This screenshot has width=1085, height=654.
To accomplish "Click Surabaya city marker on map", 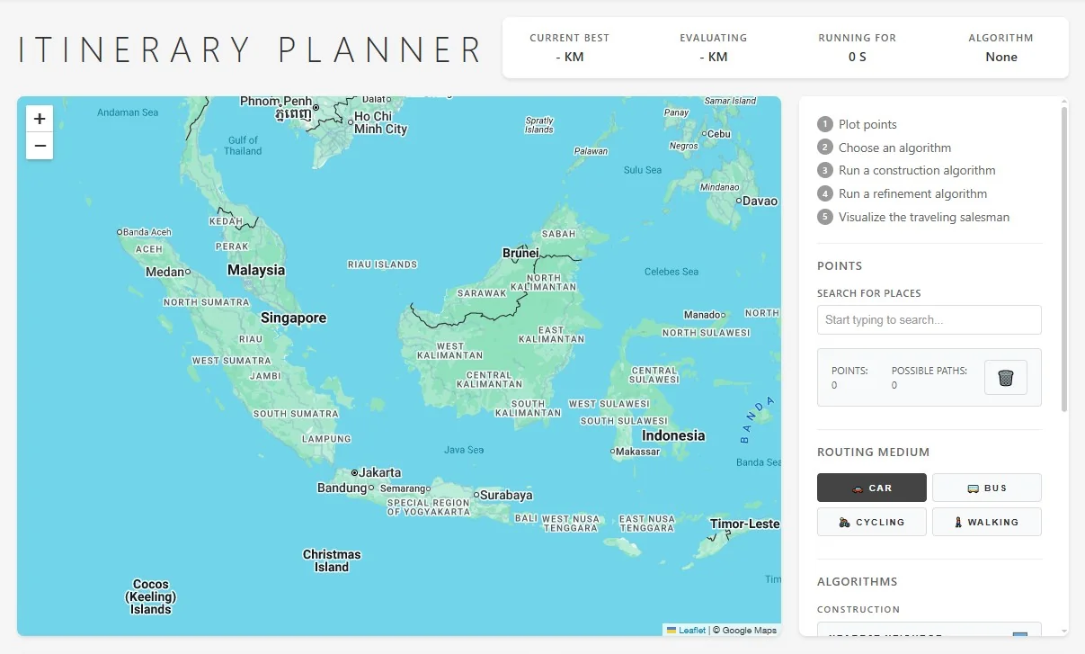I will pyautogui.click(x=476, y=495).
